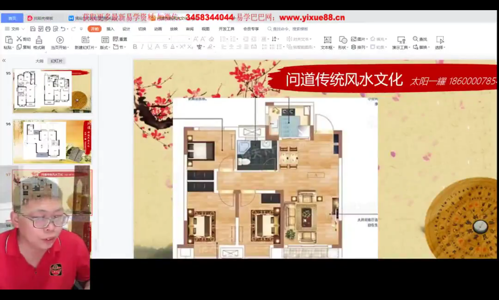
Task: Toggle italic formatting
Action: (142, 47)
